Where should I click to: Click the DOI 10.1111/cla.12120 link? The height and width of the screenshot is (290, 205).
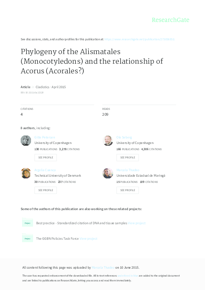[x=32, y=92]
